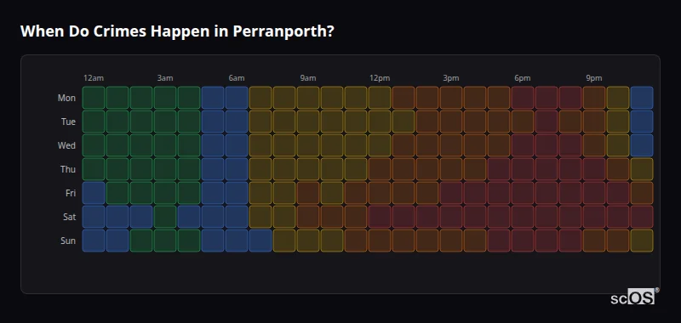This screenshot has width=681, height=323.
Task: Click the 12am column label
Action: pyautogui.click(x=94, y=78)
